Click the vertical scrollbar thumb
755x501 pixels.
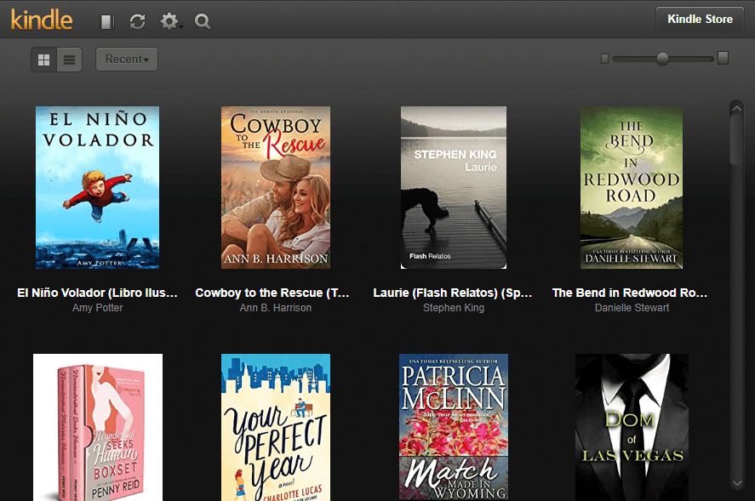[x=737, y=139]
